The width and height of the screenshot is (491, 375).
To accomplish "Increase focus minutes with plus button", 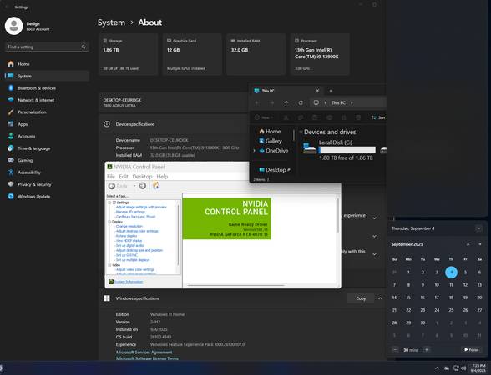I will (427, 350).
